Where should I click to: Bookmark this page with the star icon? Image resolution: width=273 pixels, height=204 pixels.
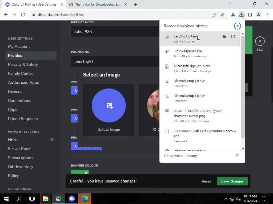pos(222,15)
